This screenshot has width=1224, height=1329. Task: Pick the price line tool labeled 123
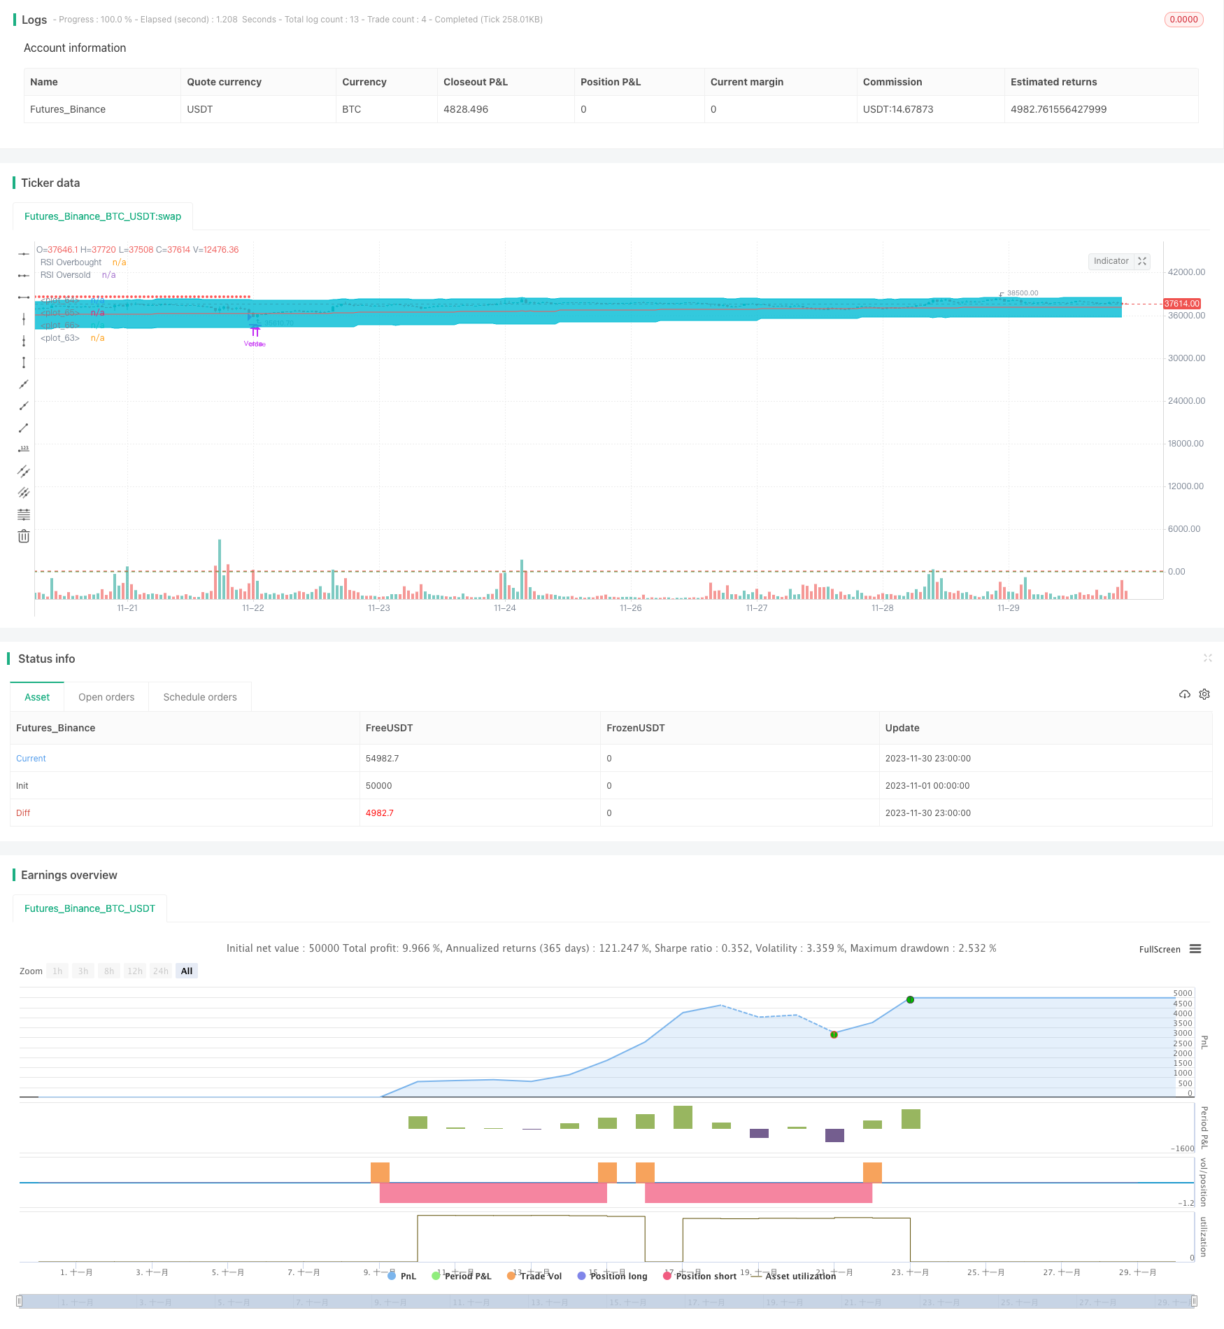click(24, 449)
